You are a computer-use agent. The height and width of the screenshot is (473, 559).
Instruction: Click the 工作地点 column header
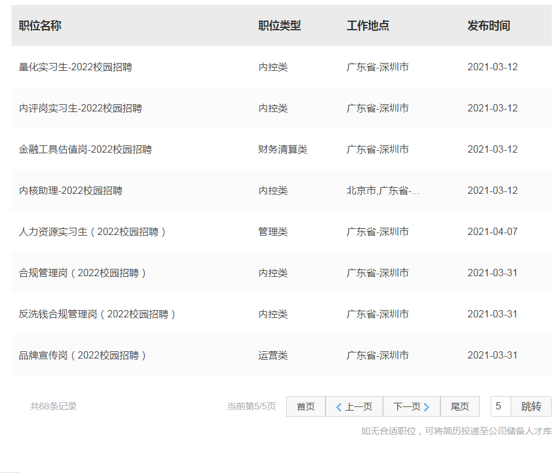367,26
